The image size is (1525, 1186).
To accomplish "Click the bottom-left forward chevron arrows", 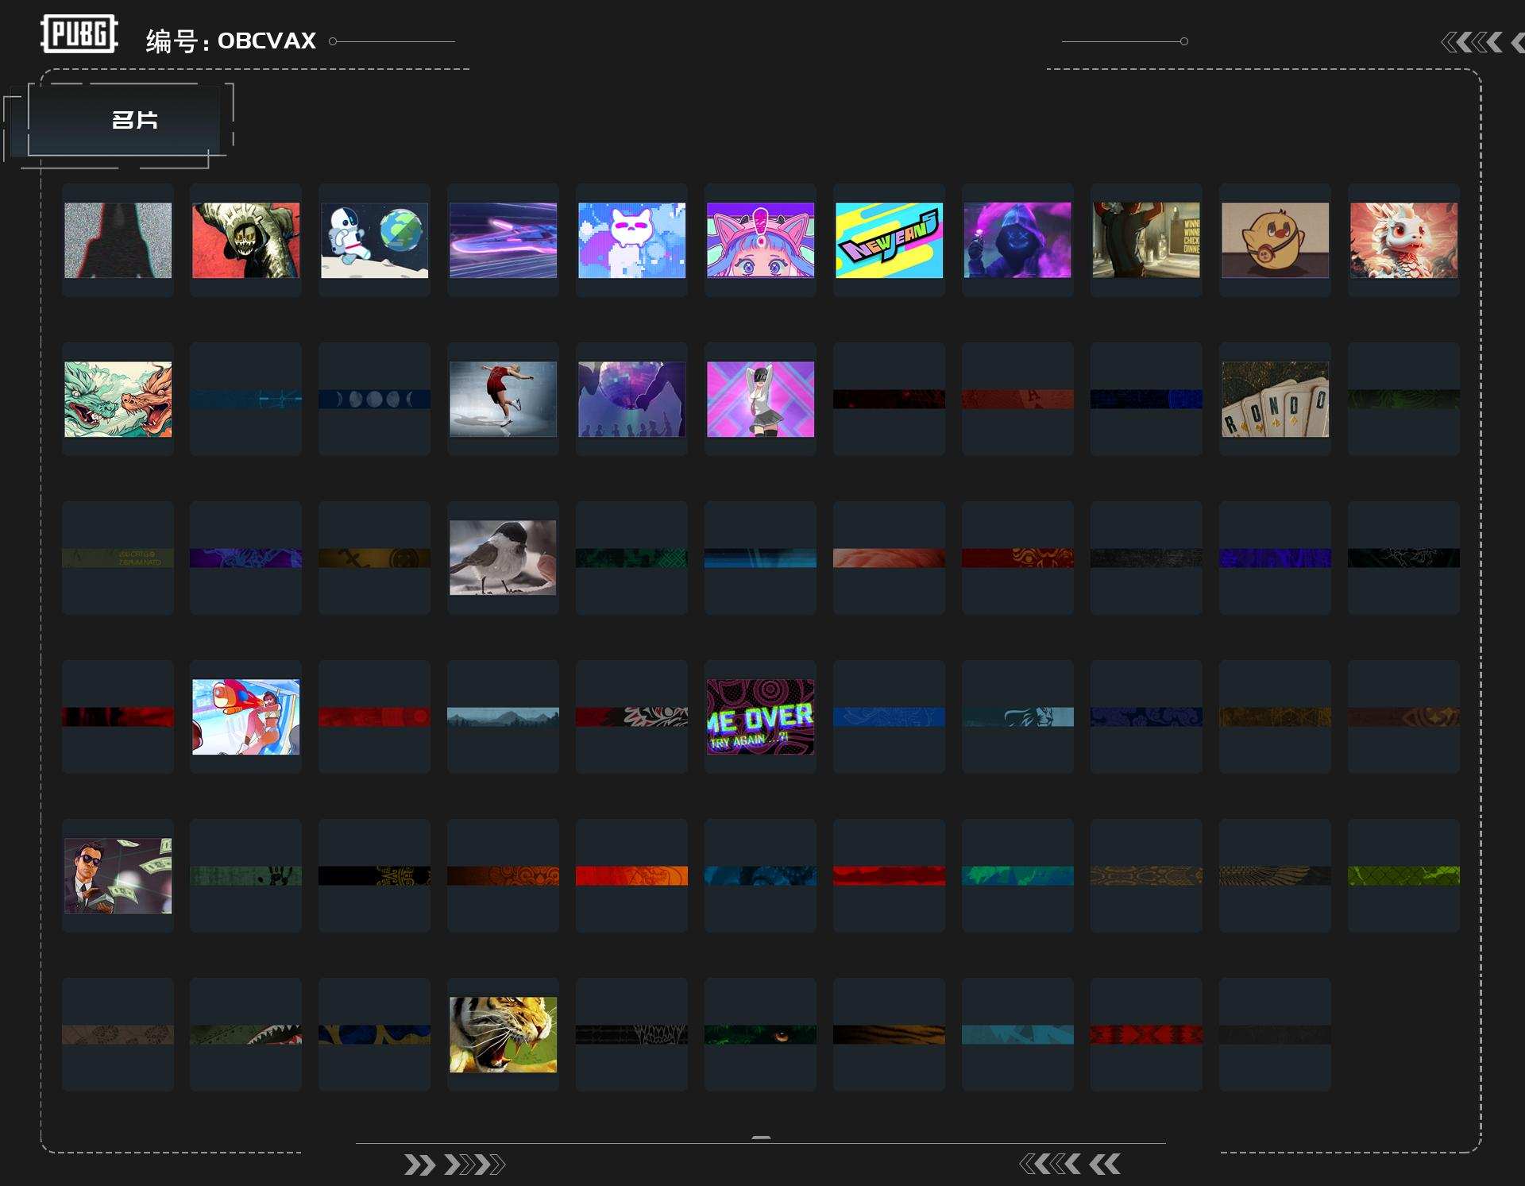I will 454,1165.
